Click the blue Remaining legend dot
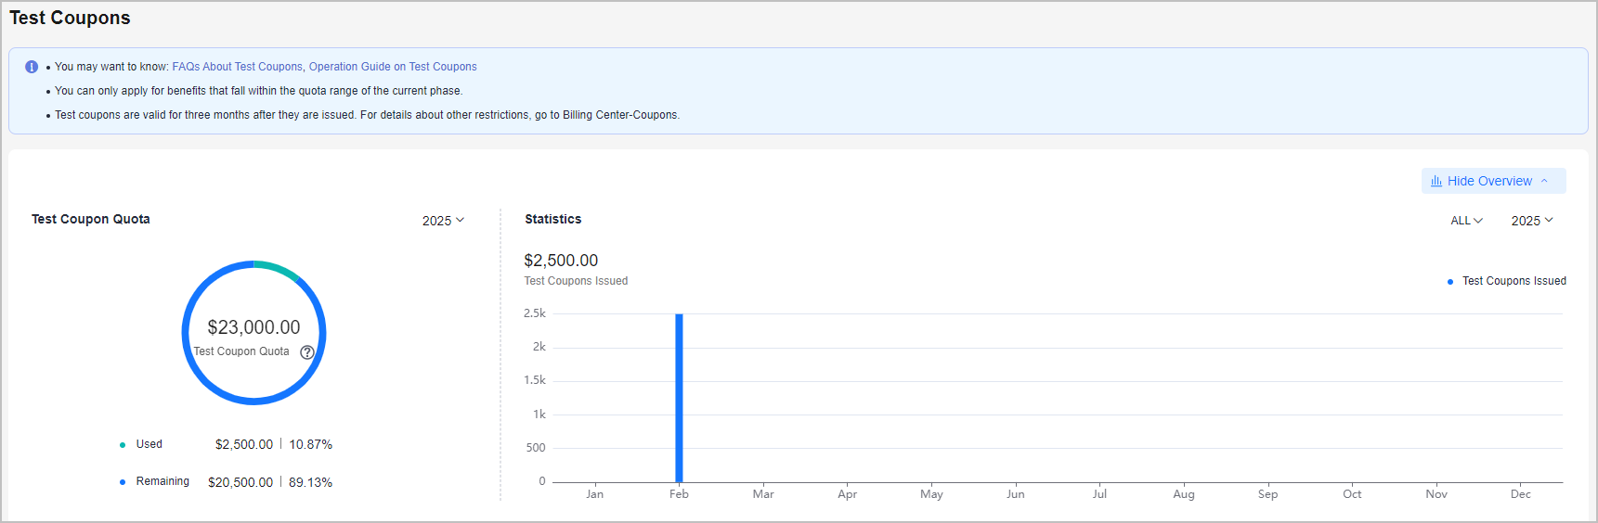 pos(123,482)
